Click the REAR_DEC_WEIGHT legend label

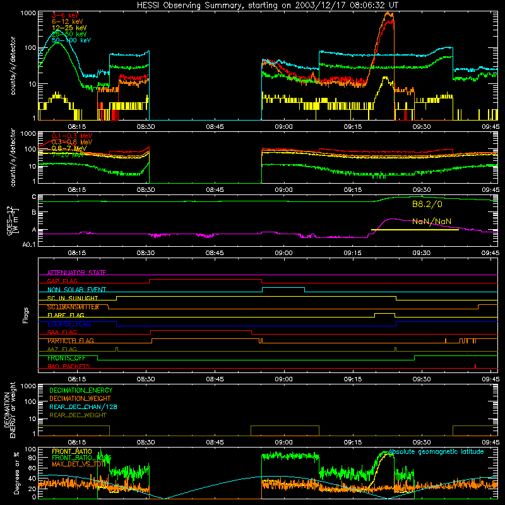tap(78, 415)
